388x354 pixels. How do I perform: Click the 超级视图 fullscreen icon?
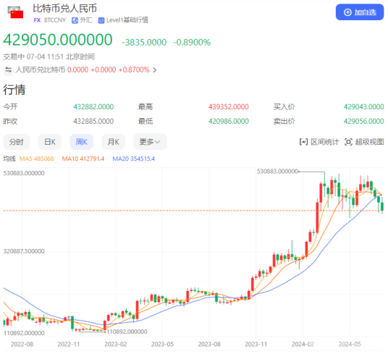(x=348, y=142)
